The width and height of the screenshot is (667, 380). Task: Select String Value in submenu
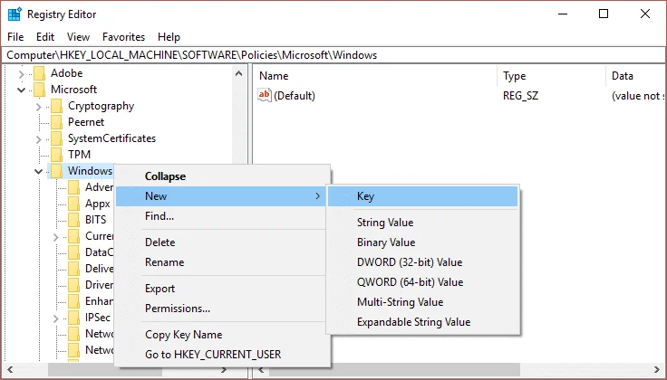pyautogui.click(x=423, y=223)
